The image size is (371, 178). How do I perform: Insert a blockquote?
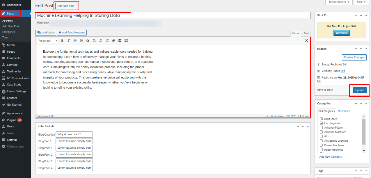coord(88,41)
